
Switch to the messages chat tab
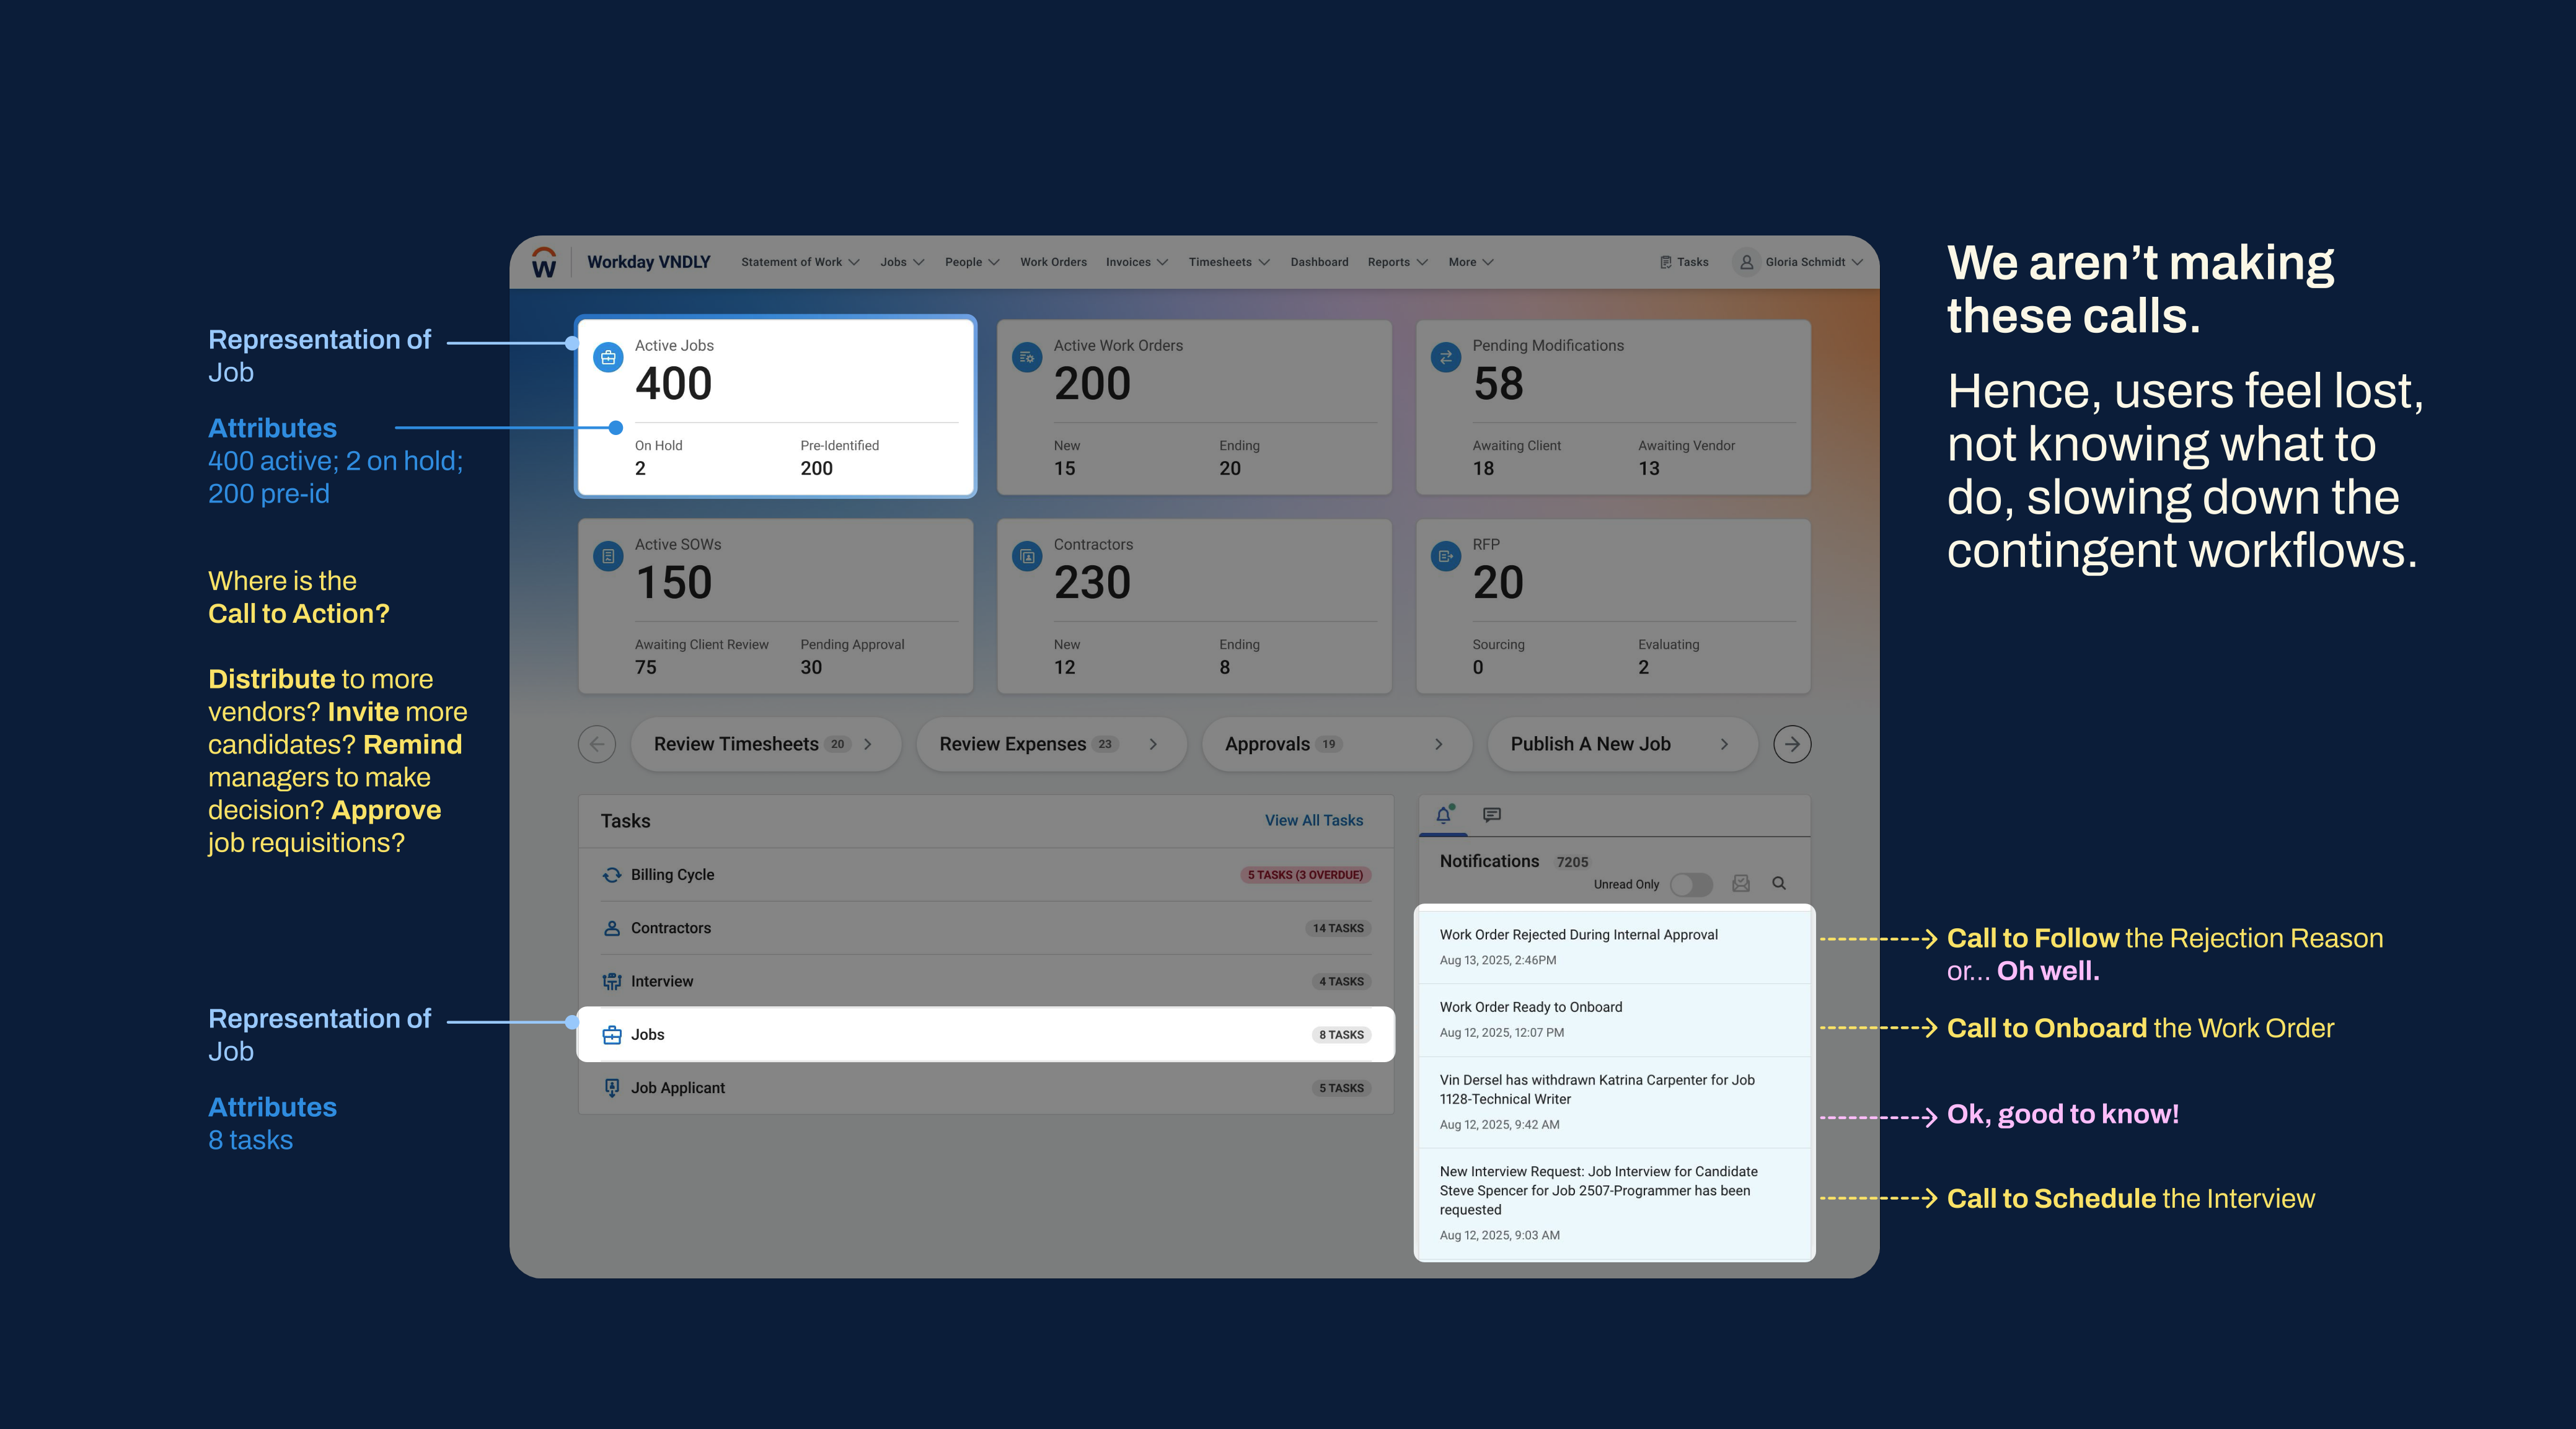pyautogui.click(x=1491, y=815)
